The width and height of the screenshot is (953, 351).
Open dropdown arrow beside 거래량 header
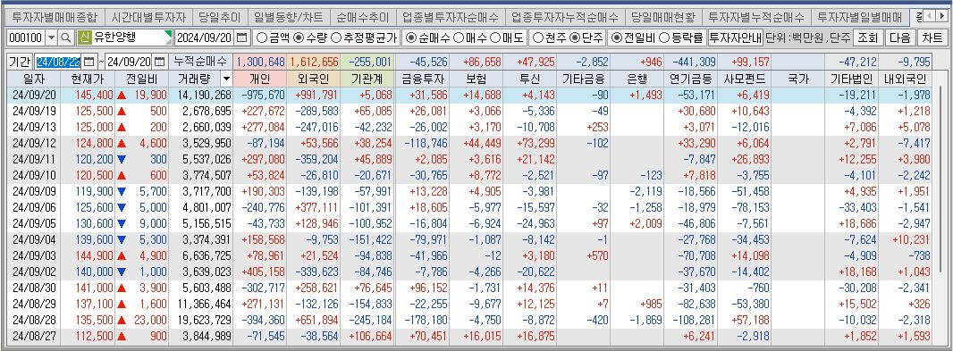tap(226, 79)
